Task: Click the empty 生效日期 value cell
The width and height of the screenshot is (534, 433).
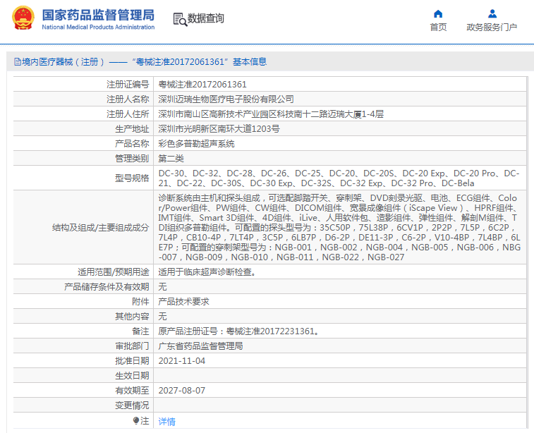Action: click(x=340, y=375)
